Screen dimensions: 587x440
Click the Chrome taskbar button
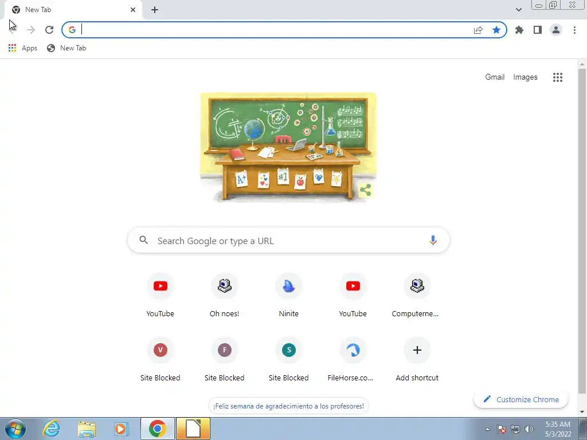158,429
